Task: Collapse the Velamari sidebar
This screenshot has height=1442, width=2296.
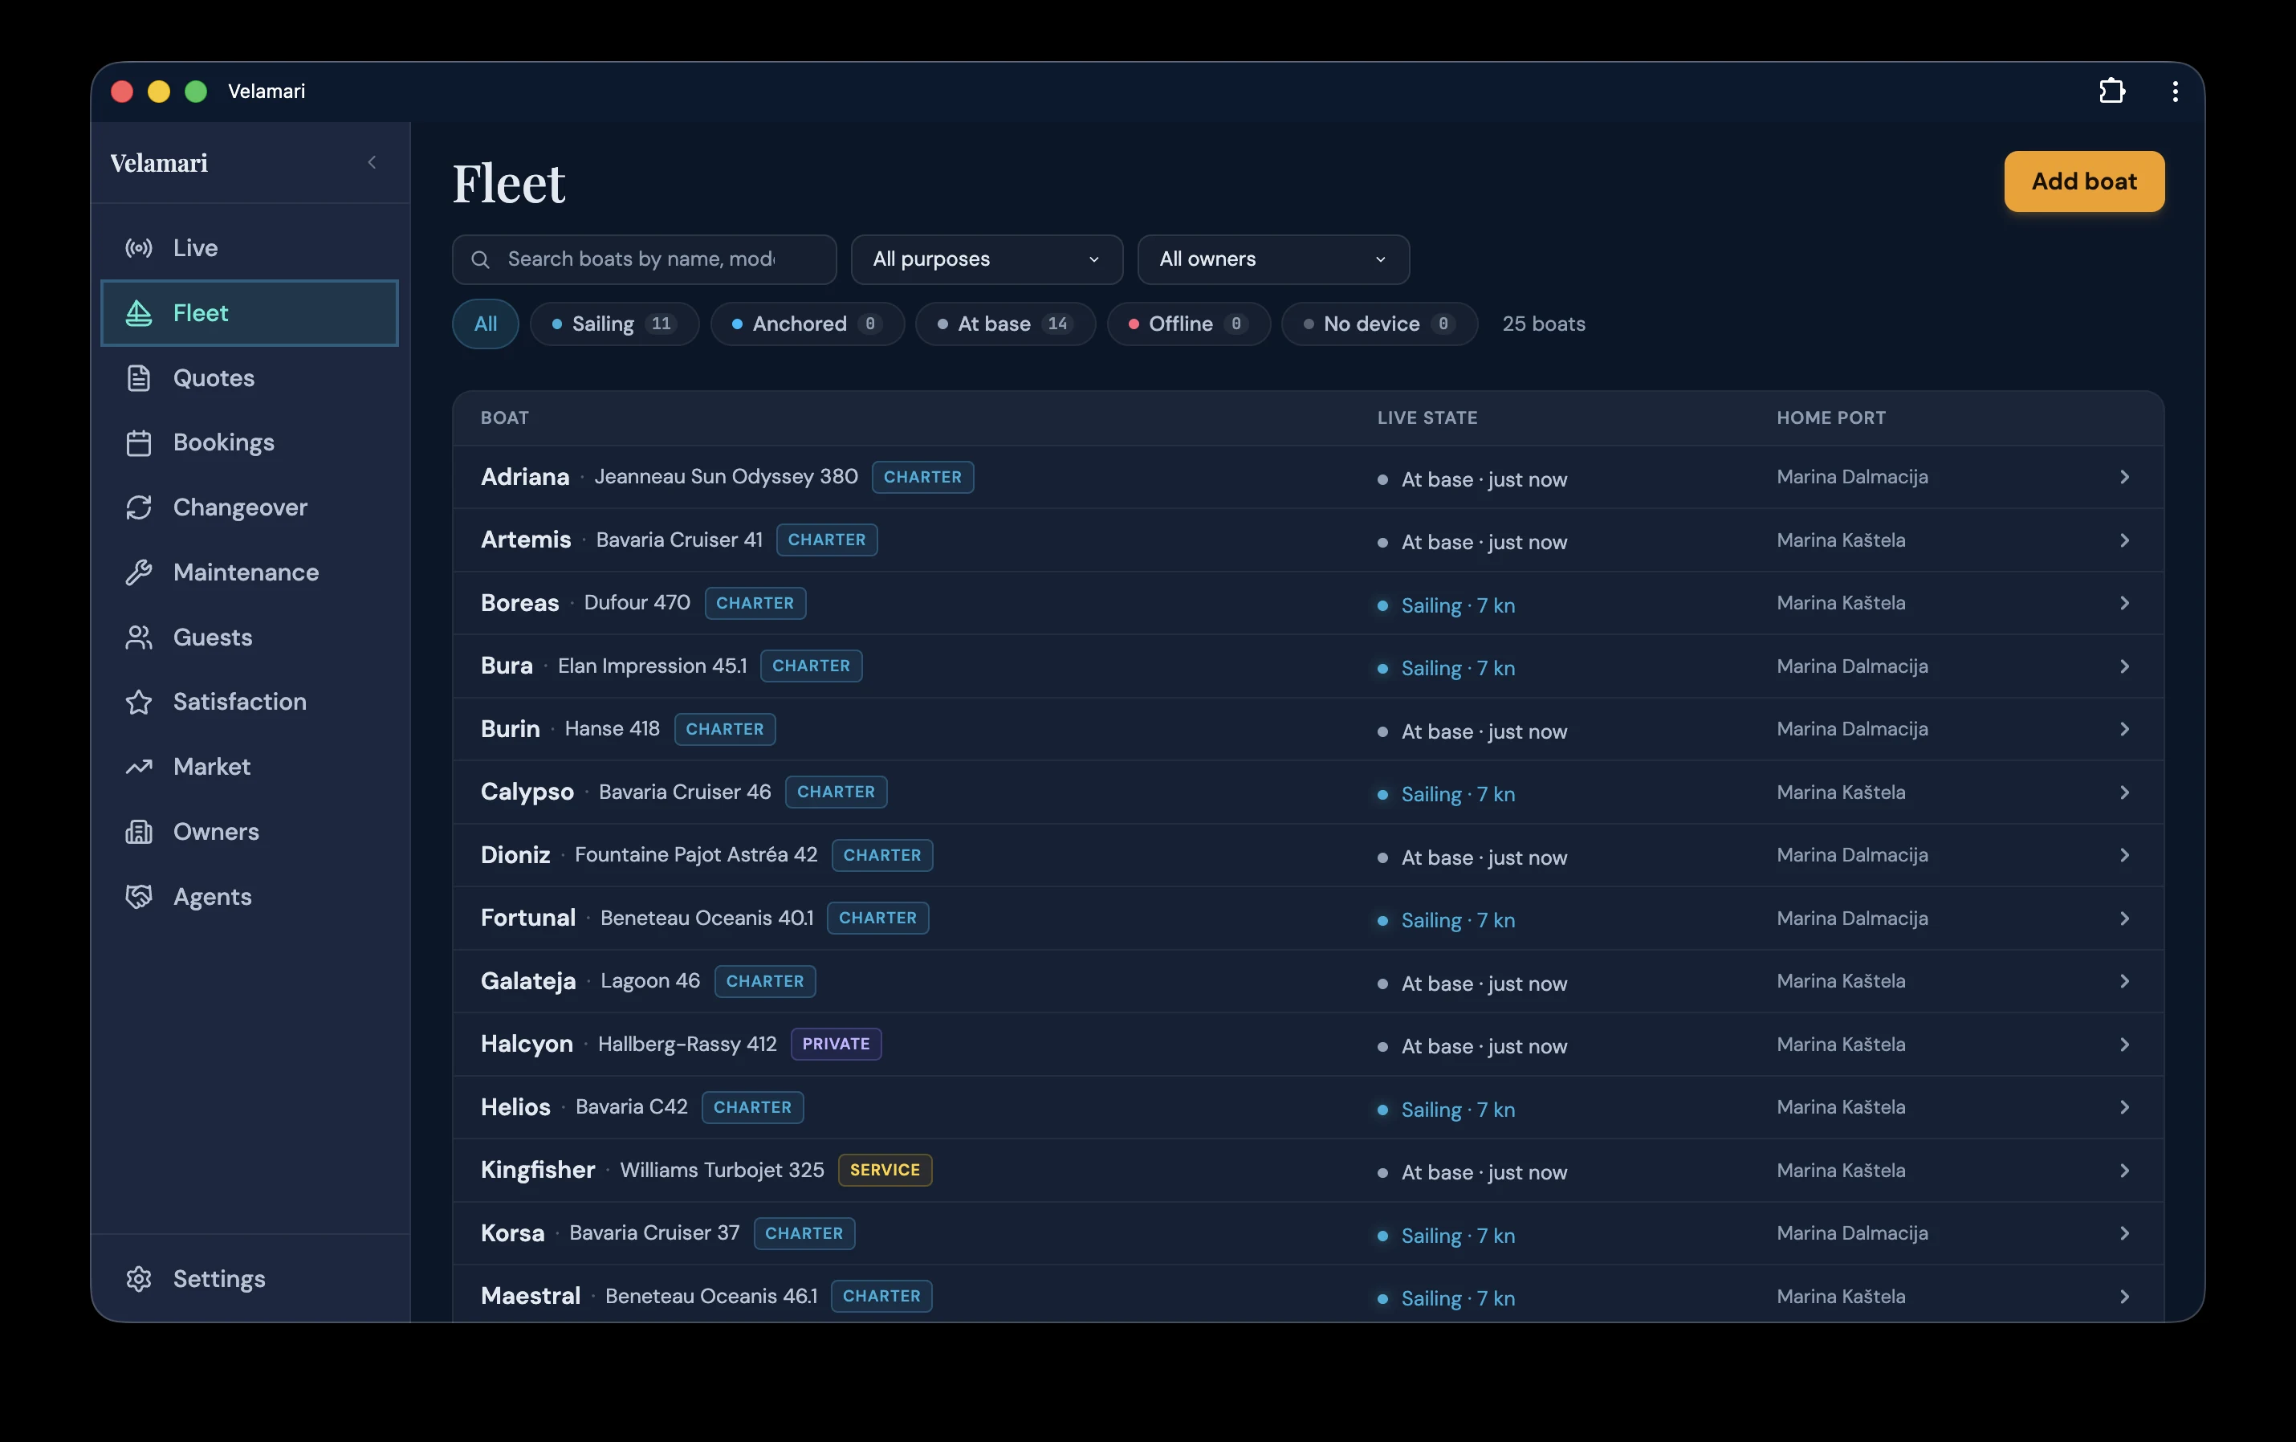Action: tap(372, 163)
